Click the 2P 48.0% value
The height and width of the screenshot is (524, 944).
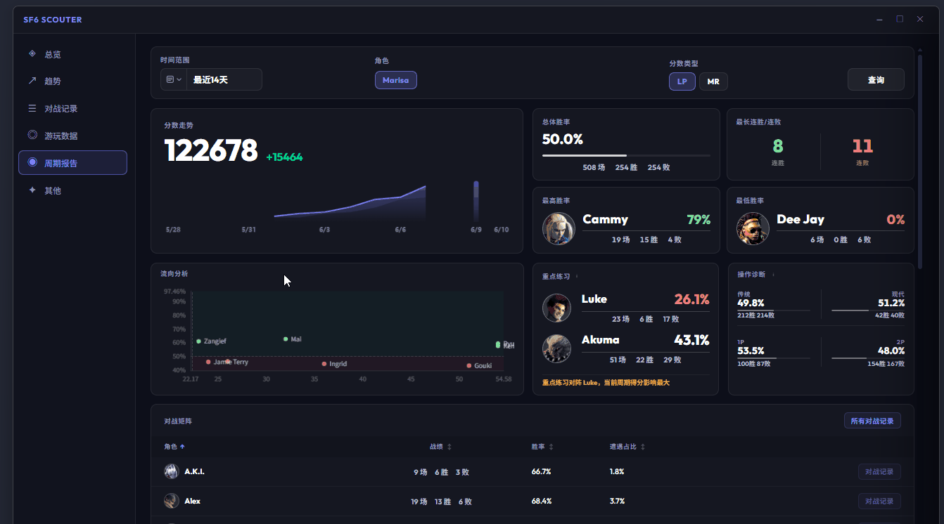[x=891, y=351]
